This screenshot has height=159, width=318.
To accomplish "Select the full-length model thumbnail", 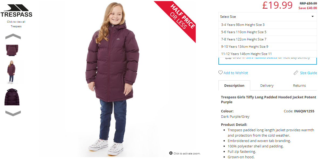I will pos(11,72).
